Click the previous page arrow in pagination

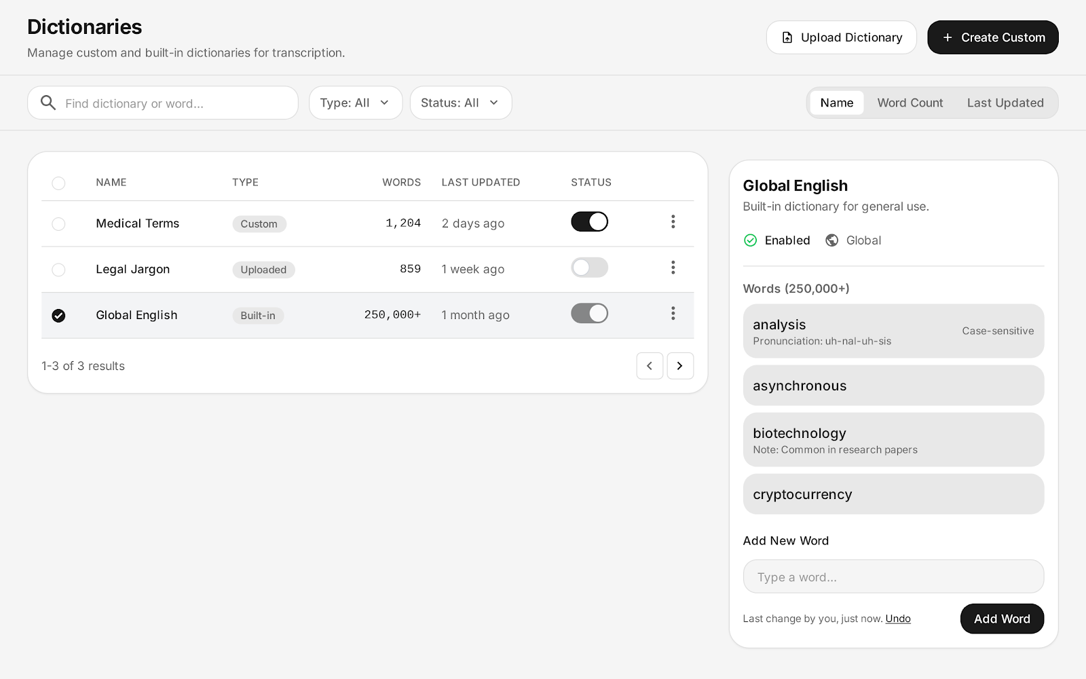point(650,366)
